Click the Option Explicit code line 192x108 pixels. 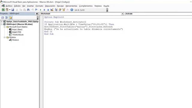click(x=54, y=17)
